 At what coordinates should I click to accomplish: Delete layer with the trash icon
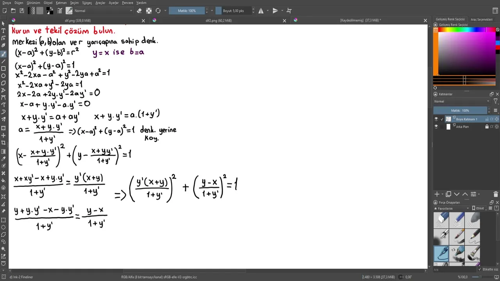point(496,194)
